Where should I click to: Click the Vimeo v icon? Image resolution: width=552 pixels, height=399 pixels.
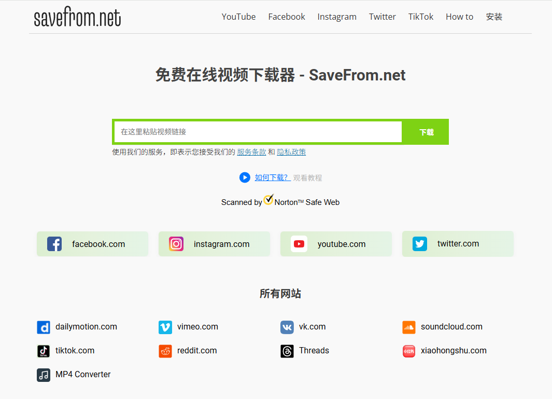point(165,327)
